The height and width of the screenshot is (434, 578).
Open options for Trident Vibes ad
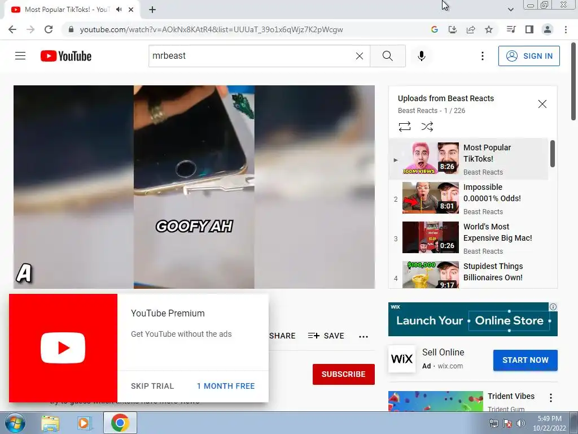pos(551,398)
